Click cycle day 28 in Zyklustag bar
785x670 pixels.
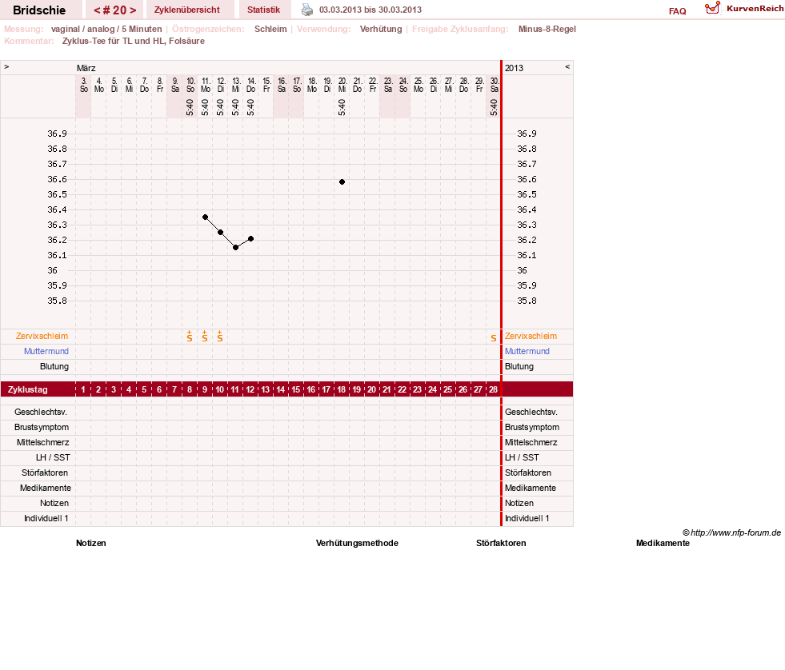click(494, 389)
